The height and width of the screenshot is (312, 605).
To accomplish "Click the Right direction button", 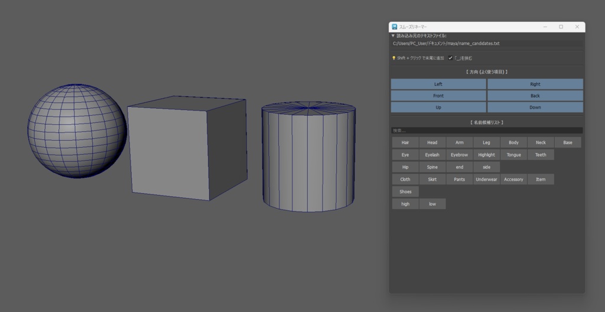I will [x=535, y=84].
